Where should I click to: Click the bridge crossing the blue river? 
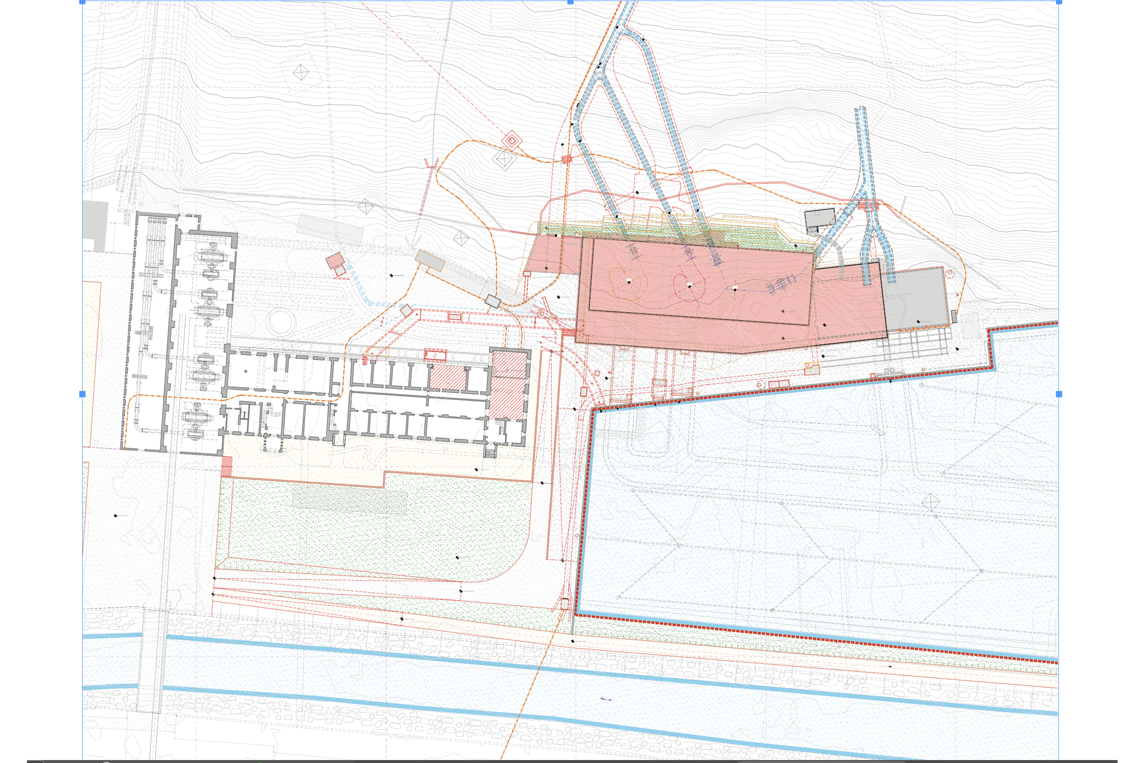pyautogui.click(x=152, y=660)
